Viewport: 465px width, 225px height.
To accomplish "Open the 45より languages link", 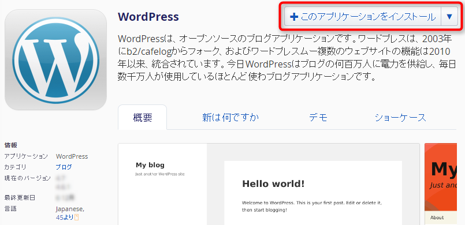I will (64, 217).
